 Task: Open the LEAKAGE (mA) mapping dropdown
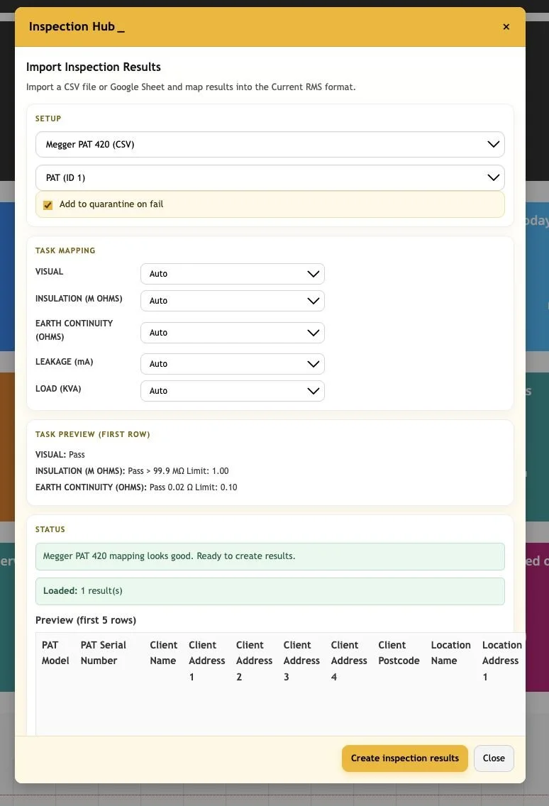click(233, 364)
